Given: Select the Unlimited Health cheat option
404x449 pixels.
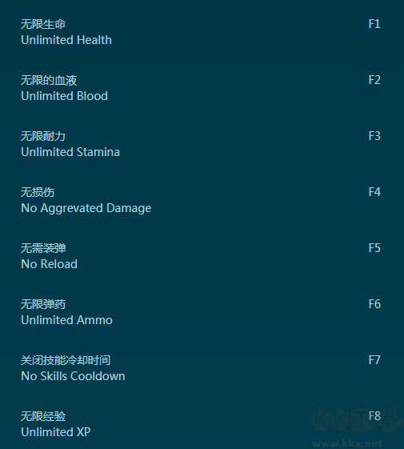Looking at the screenshot, I should pos(66,40).
